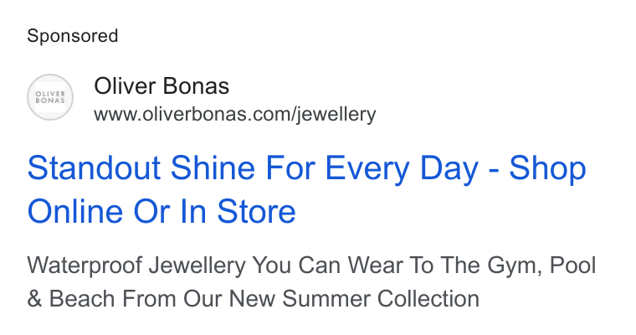Click the word Shop in the headline
636x335 pixels.
pyautogui.click(x=547, y=167)
